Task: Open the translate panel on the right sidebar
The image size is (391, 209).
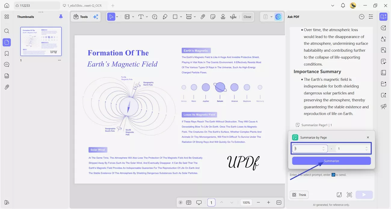Action: (383, 39)
